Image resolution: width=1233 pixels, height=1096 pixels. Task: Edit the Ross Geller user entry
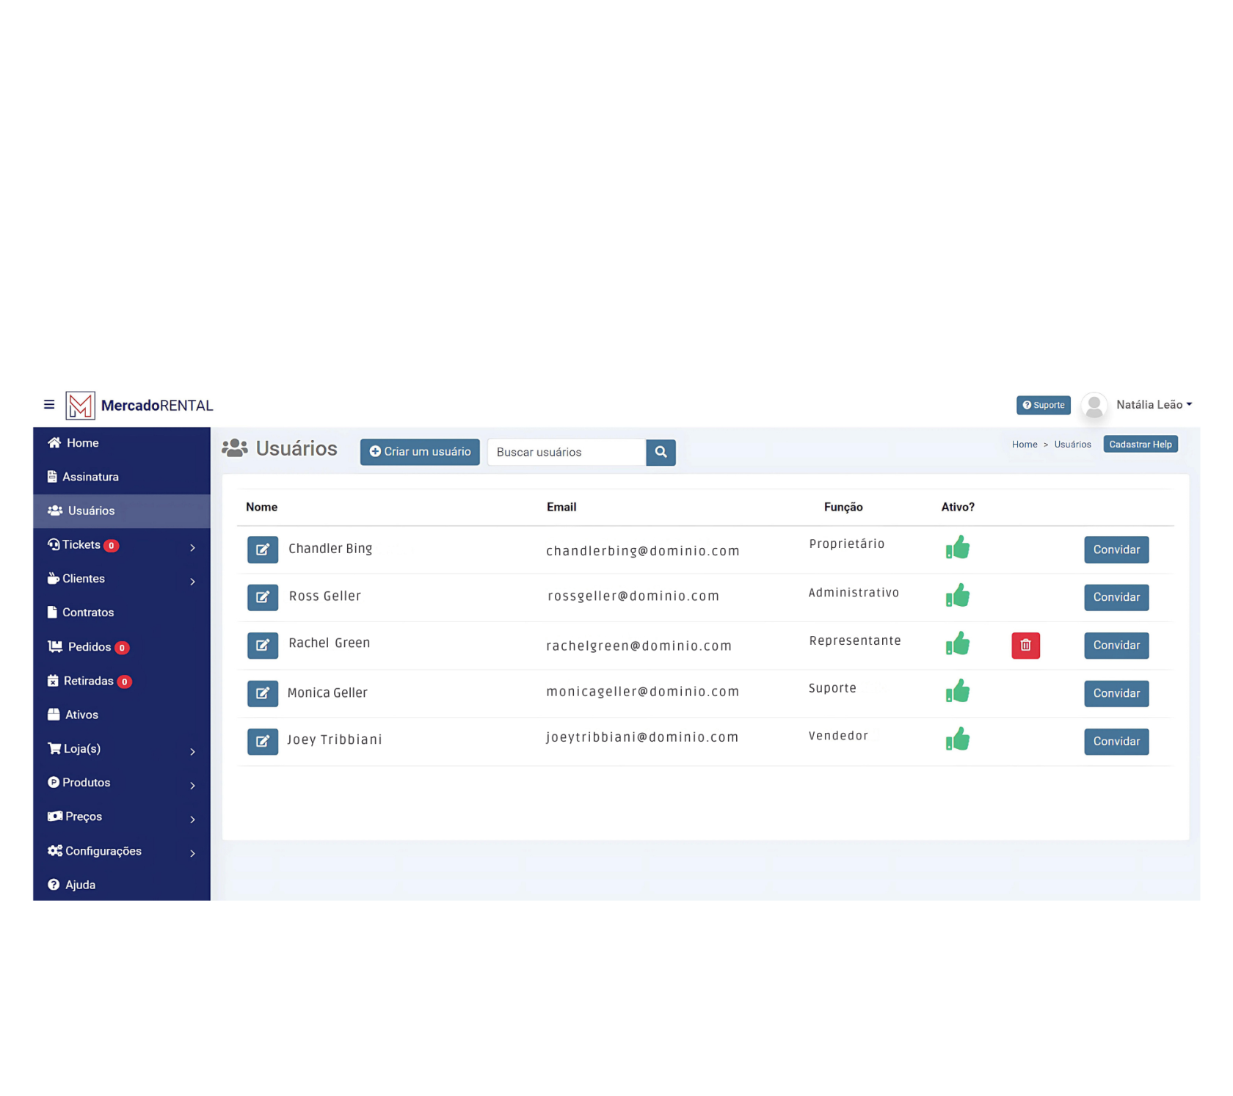pyautogui.click(x=262, y=597)
